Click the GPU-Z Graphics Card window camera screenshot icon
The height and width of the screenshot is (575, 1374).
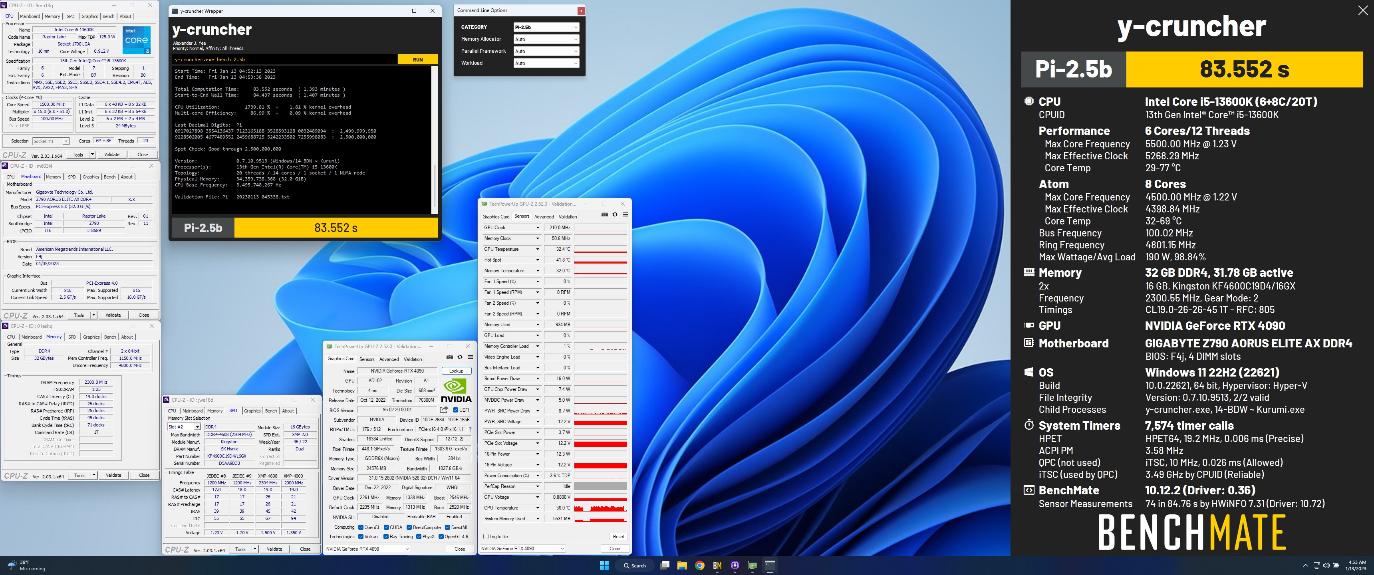point(450,357)
